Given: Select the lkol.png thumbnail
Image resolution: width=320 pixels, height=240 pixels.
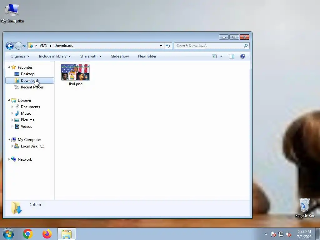Looking at the screenshot, I should [x=76, y=72].
